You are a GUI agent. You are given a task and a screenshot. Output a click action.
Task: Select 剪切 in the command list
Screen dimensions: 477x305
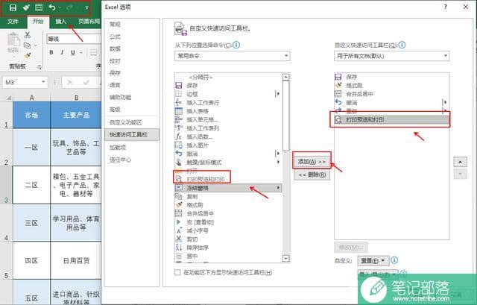pos(228,239)
